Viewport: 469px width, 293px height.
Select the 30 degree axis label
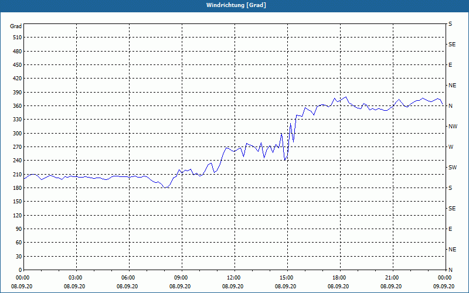19,257
